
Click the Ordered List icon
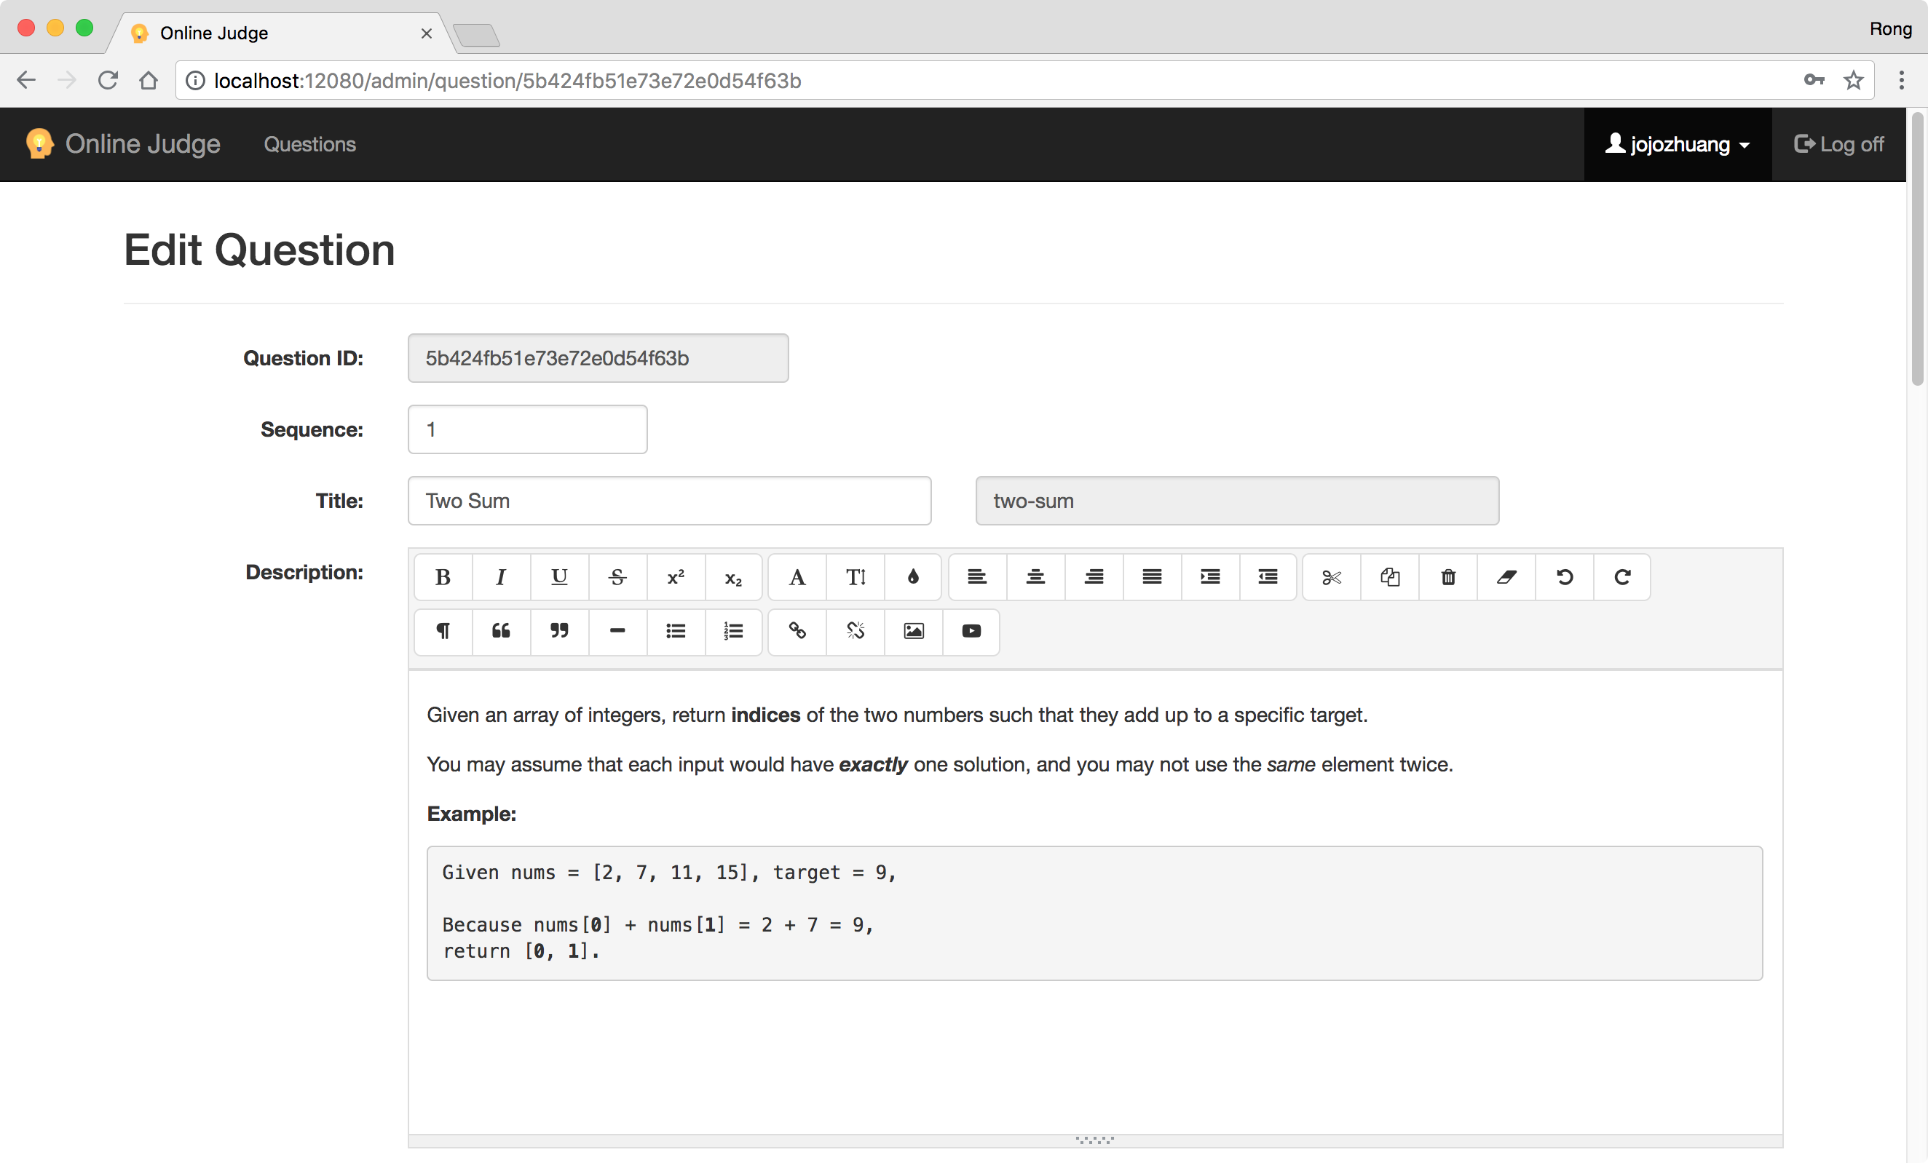pyautogui.click(x=734, y=630)
